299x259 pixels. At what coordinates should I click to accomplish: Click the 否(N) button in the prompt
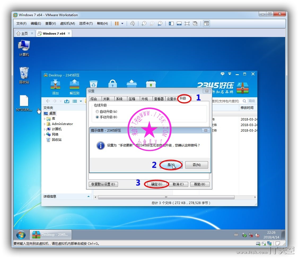click(196, 165)
